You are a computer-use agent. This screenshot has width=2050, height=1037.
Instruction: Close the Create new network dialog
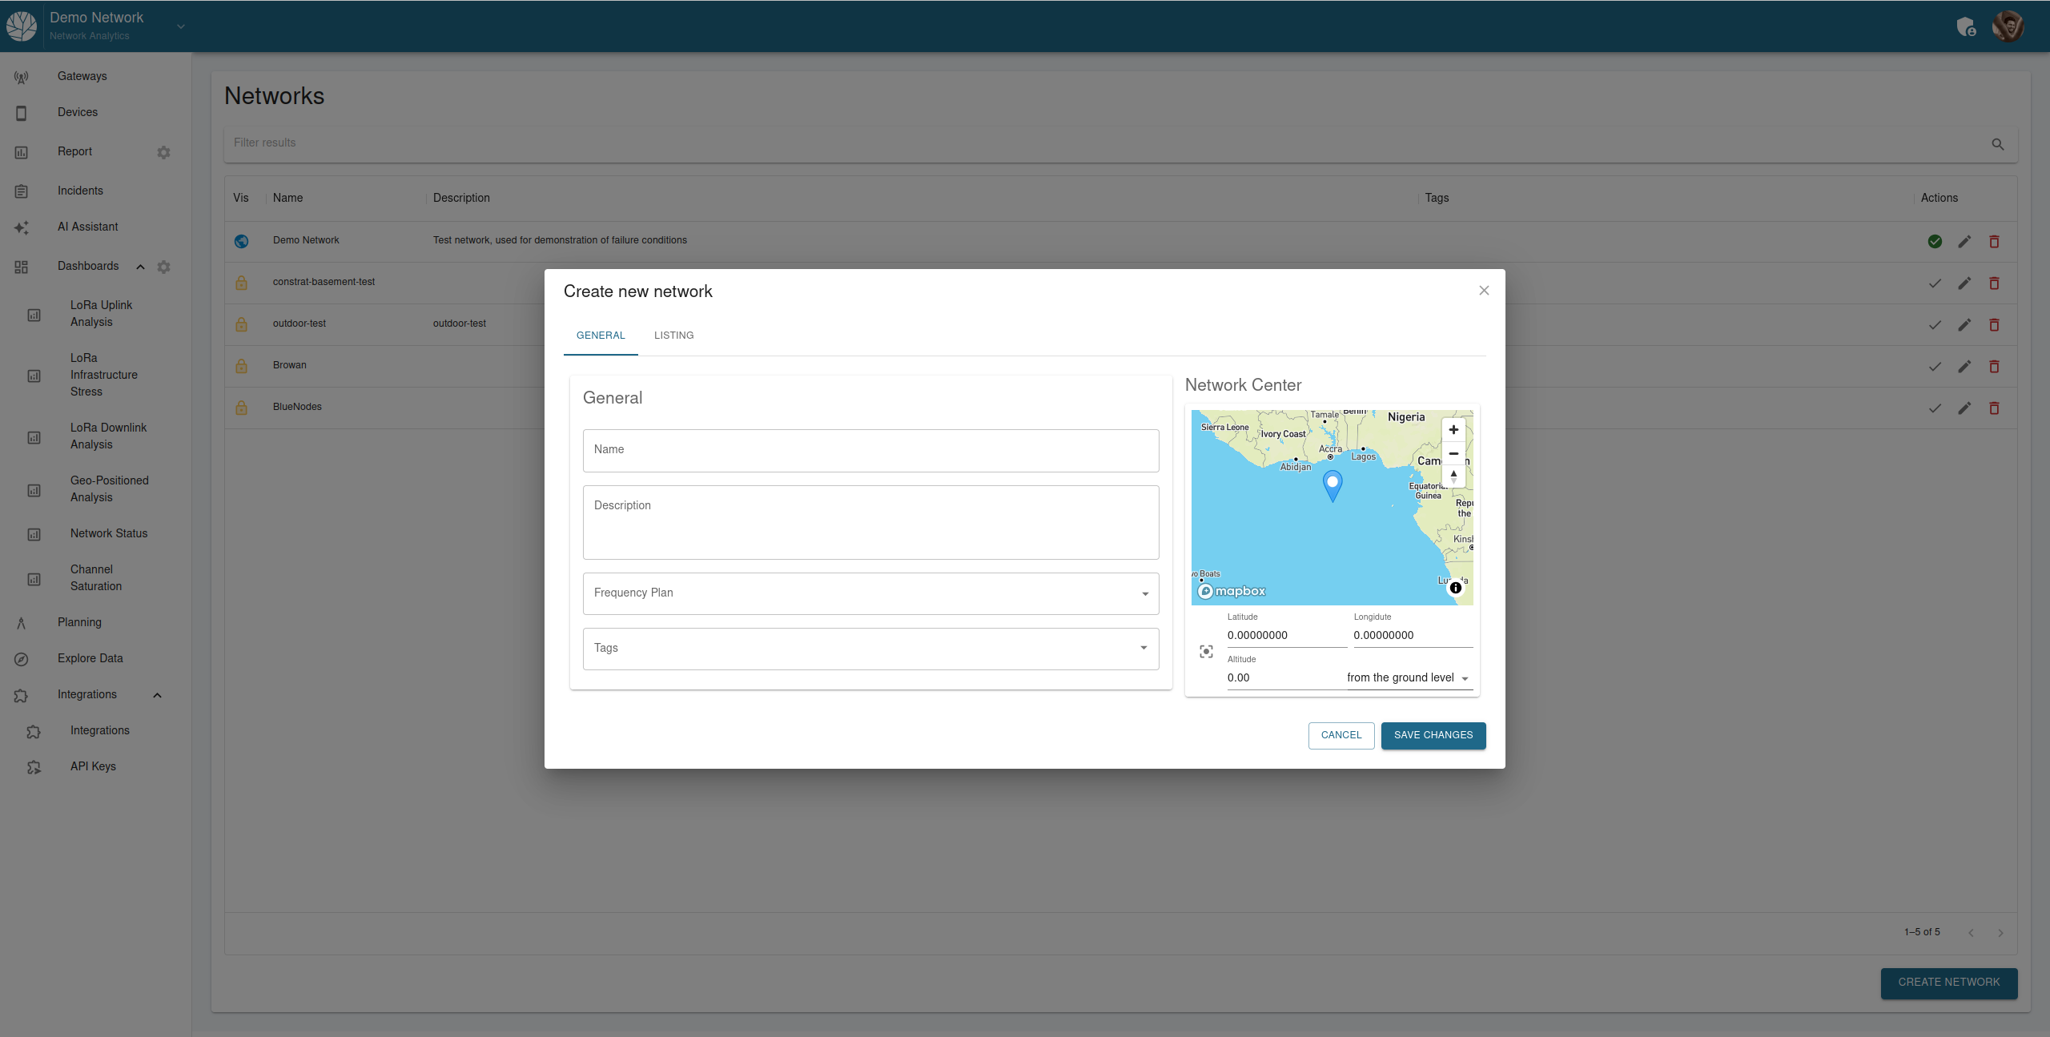(1484, 291)
